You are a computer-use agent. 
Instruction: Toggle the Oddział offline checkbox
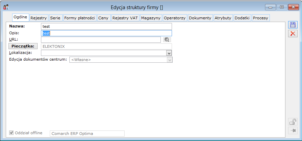(12, 133)
